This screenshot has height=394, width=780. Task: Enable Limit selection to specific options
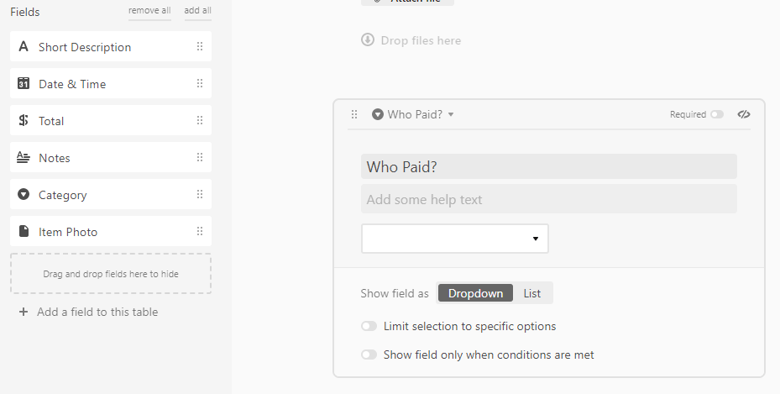click(369, 326)
